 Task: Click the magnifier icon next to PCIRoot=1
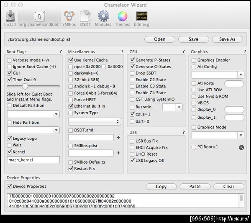(x=241, y=147)
